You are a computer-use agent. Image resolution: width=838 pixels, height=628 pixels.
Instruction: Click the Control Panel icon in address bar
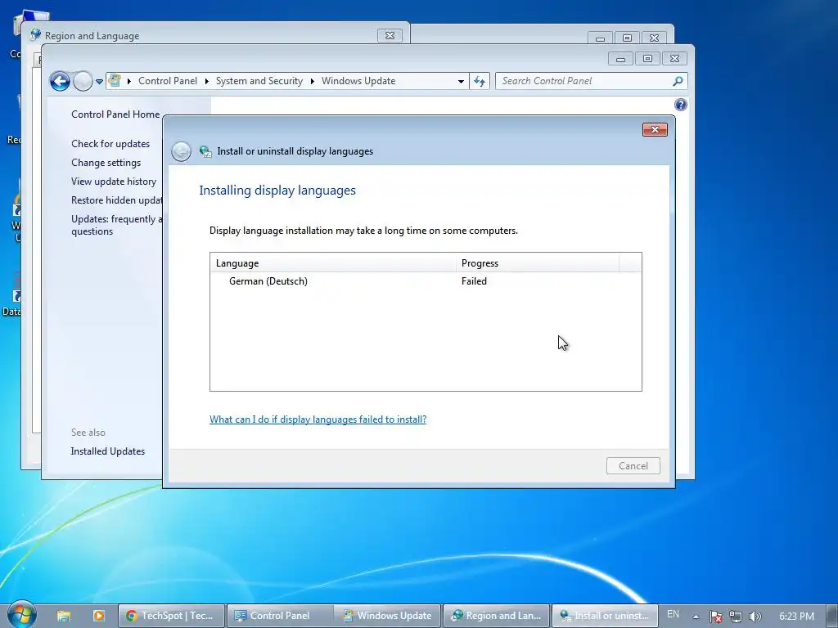pos(115,81)
